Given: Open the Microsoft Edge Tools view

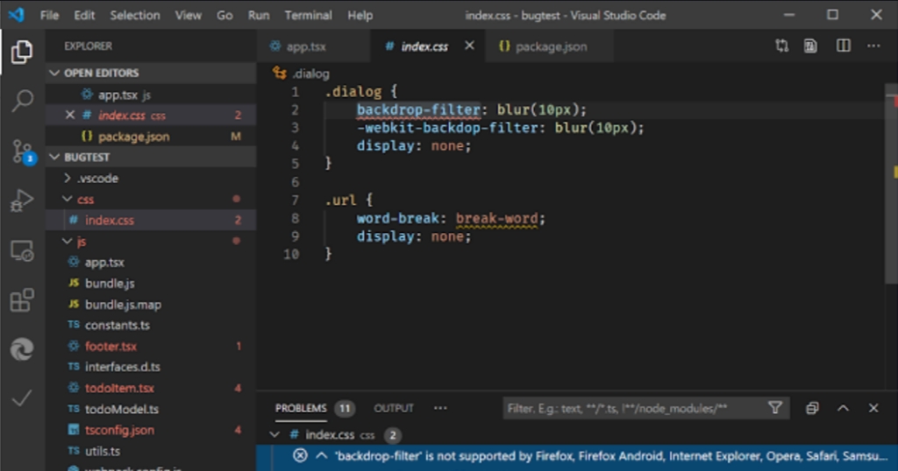Looking at the screenshot, I should coord(22,349).
